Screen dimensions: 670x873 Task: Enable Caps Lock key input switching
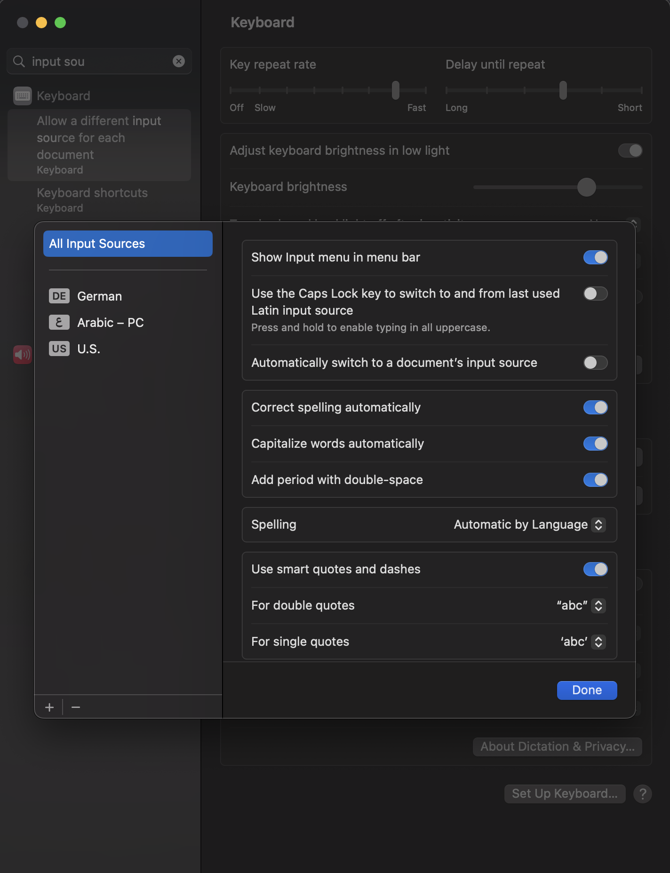pos(596,294)
